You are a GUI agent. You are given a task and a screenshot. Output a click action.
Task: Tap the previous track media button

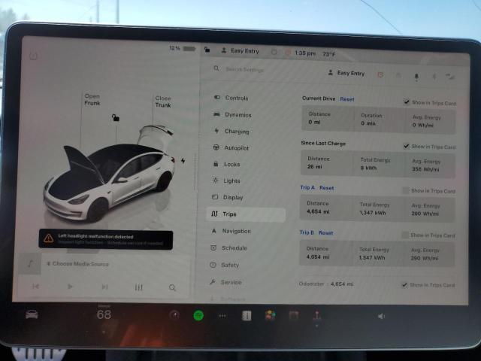point(35,286)
